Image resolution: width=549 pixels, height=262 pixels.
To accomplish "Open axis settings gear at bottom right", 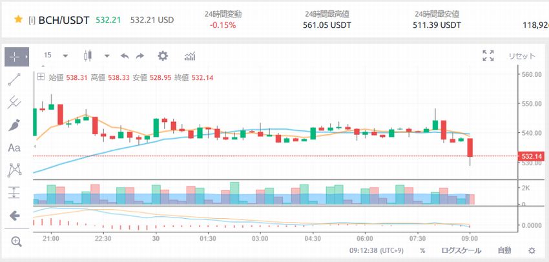I will click(532, 250).
